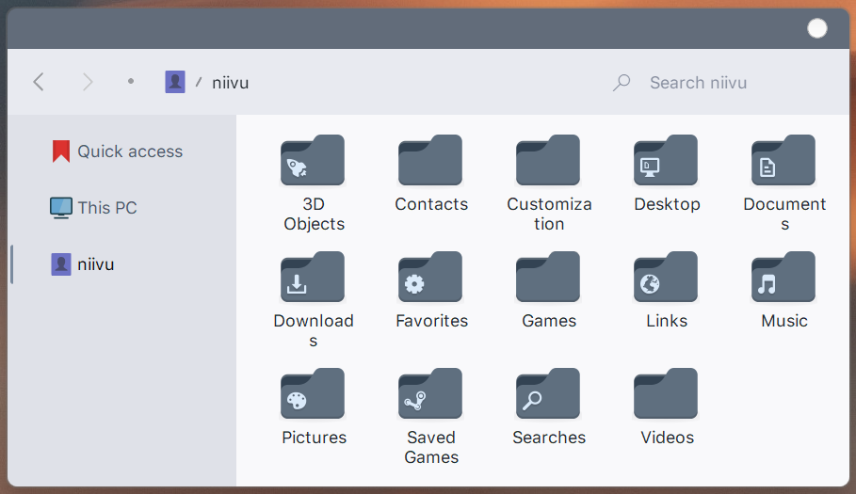Select This PC in the sidebar

click(x=94, y=208)
